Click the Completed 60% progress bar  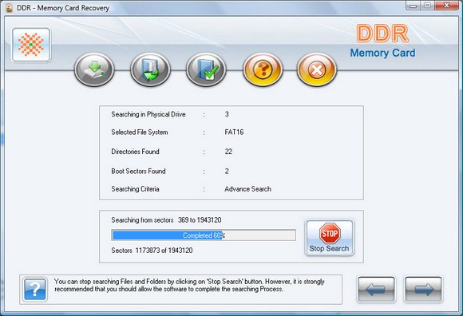click(204, 235)
